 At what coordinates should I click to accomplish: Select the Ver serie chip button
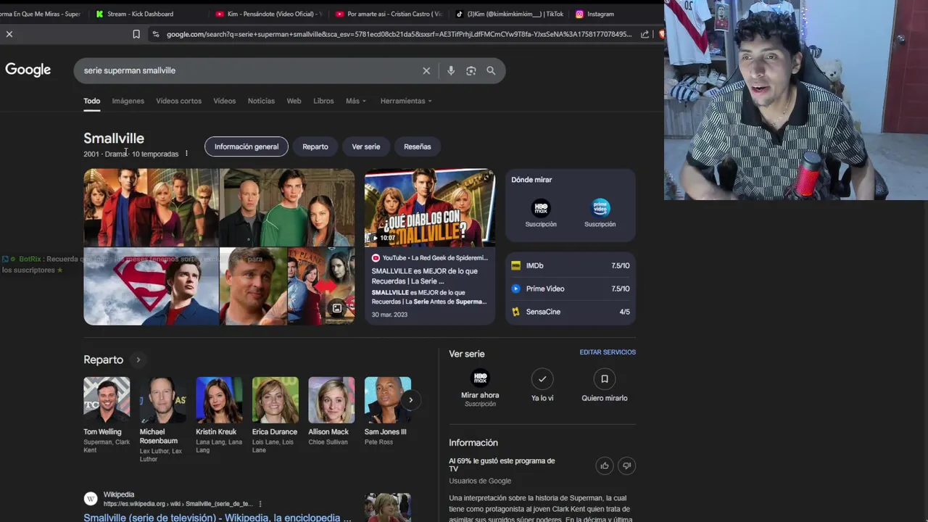(366, 146)
